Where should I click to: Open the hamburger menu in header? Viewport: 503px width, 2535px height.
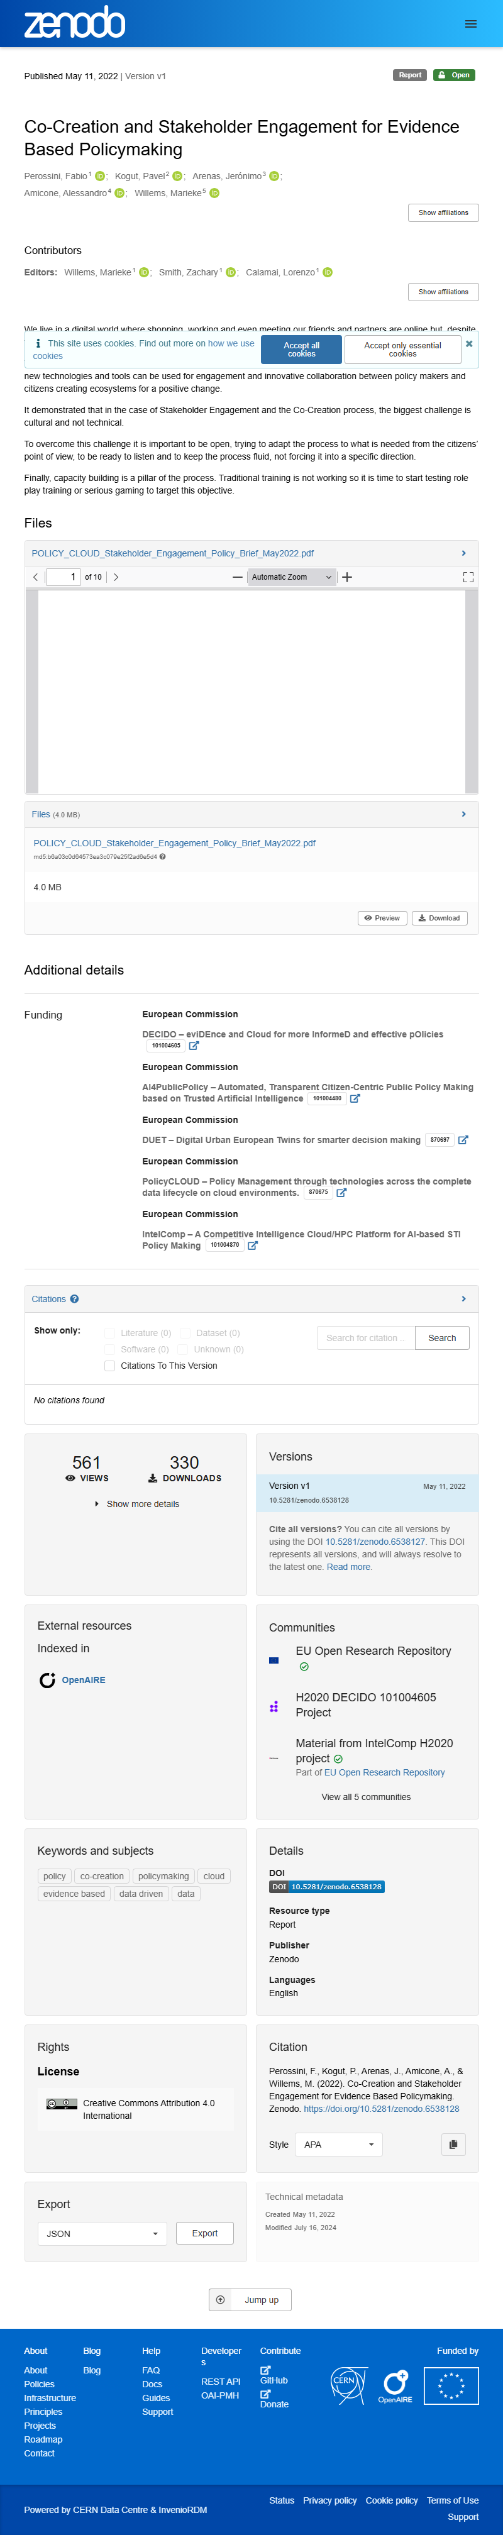pos(470,24)
